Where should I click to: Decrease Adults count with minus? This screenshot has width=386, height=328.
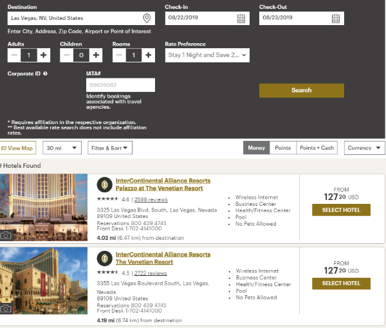pyautogui.click(x=14, y=55)
